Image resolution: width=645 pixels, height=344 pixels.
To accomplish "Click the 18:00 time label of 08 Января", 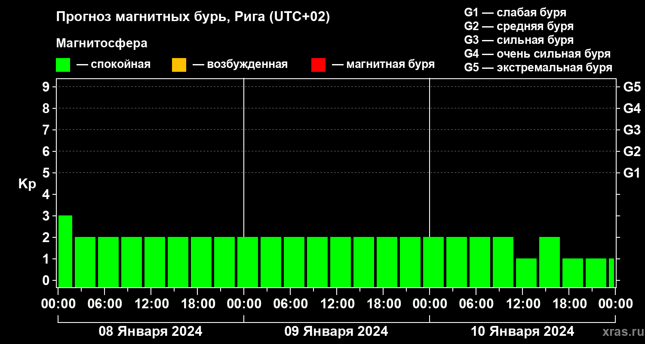I will [x=197, y=304].
